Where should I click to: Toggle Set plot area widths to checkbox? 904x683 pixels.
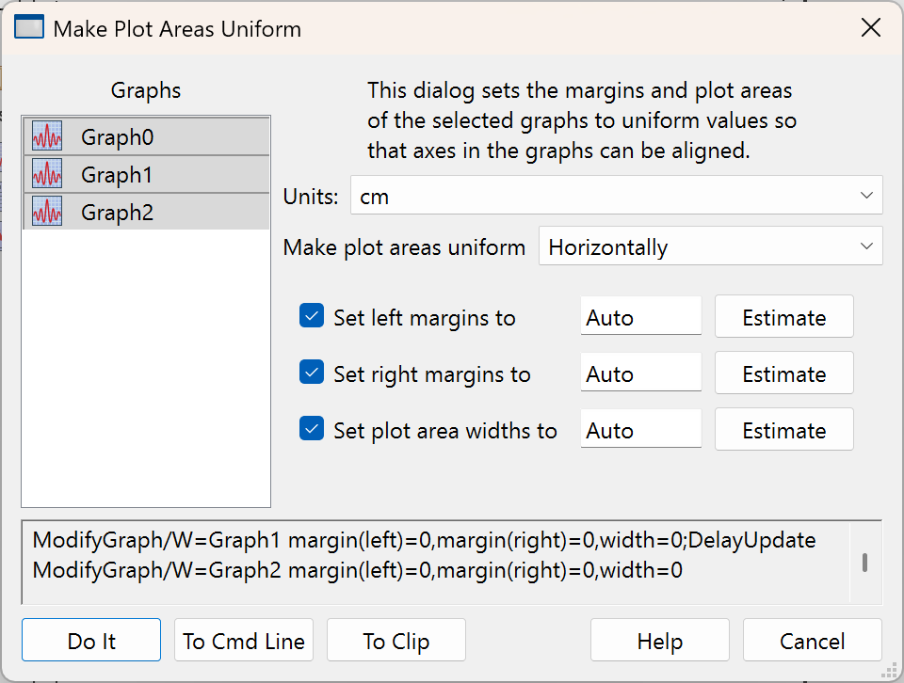pos(312,430)
